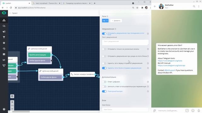Open core.telegram.org/bots link

click(170, 61)
